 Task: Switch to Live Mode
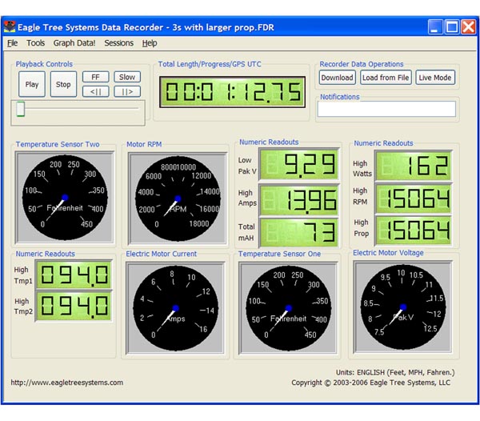[x=435, y=78]
